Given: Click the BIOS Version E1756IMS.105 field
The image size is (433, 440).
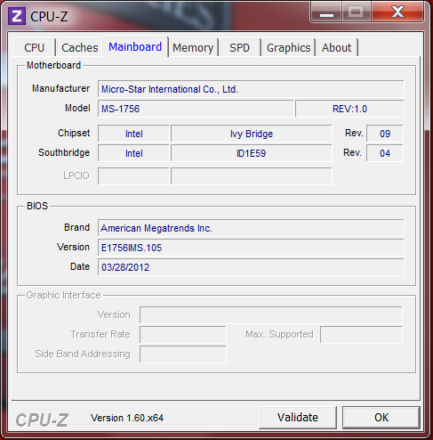Looking at the screenshot, I should tap(251, 248).
